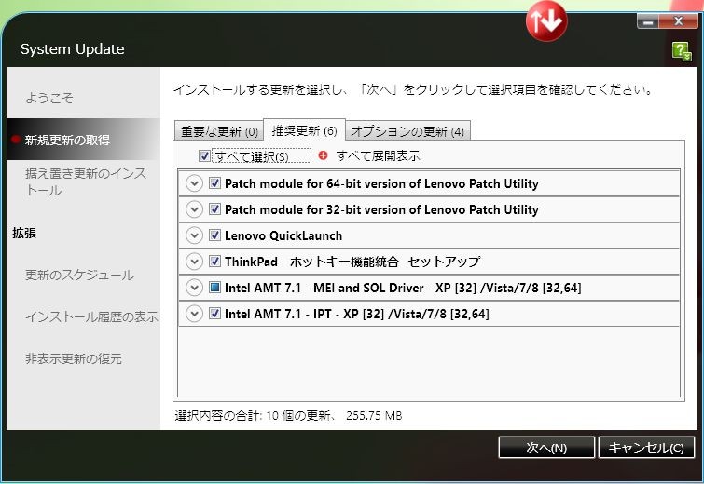The image size is (704, 484).
Task: Open インストール履歴の表示 in the sidebar
Action: click(91, 316)
